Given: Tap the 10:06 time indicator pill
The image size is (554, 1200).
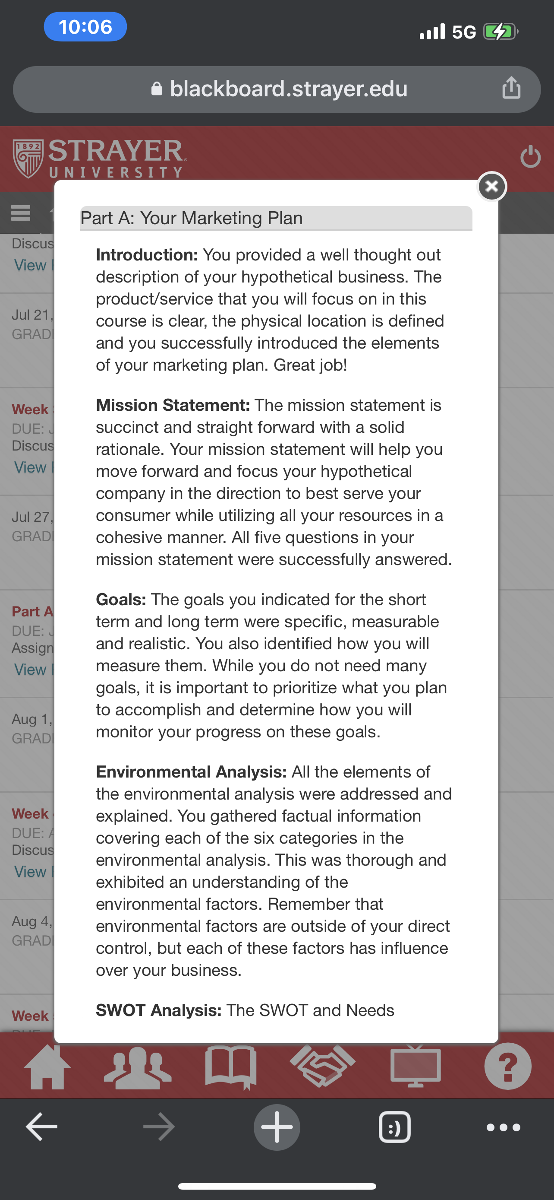Looking at the screenshot, I should 85,26.
